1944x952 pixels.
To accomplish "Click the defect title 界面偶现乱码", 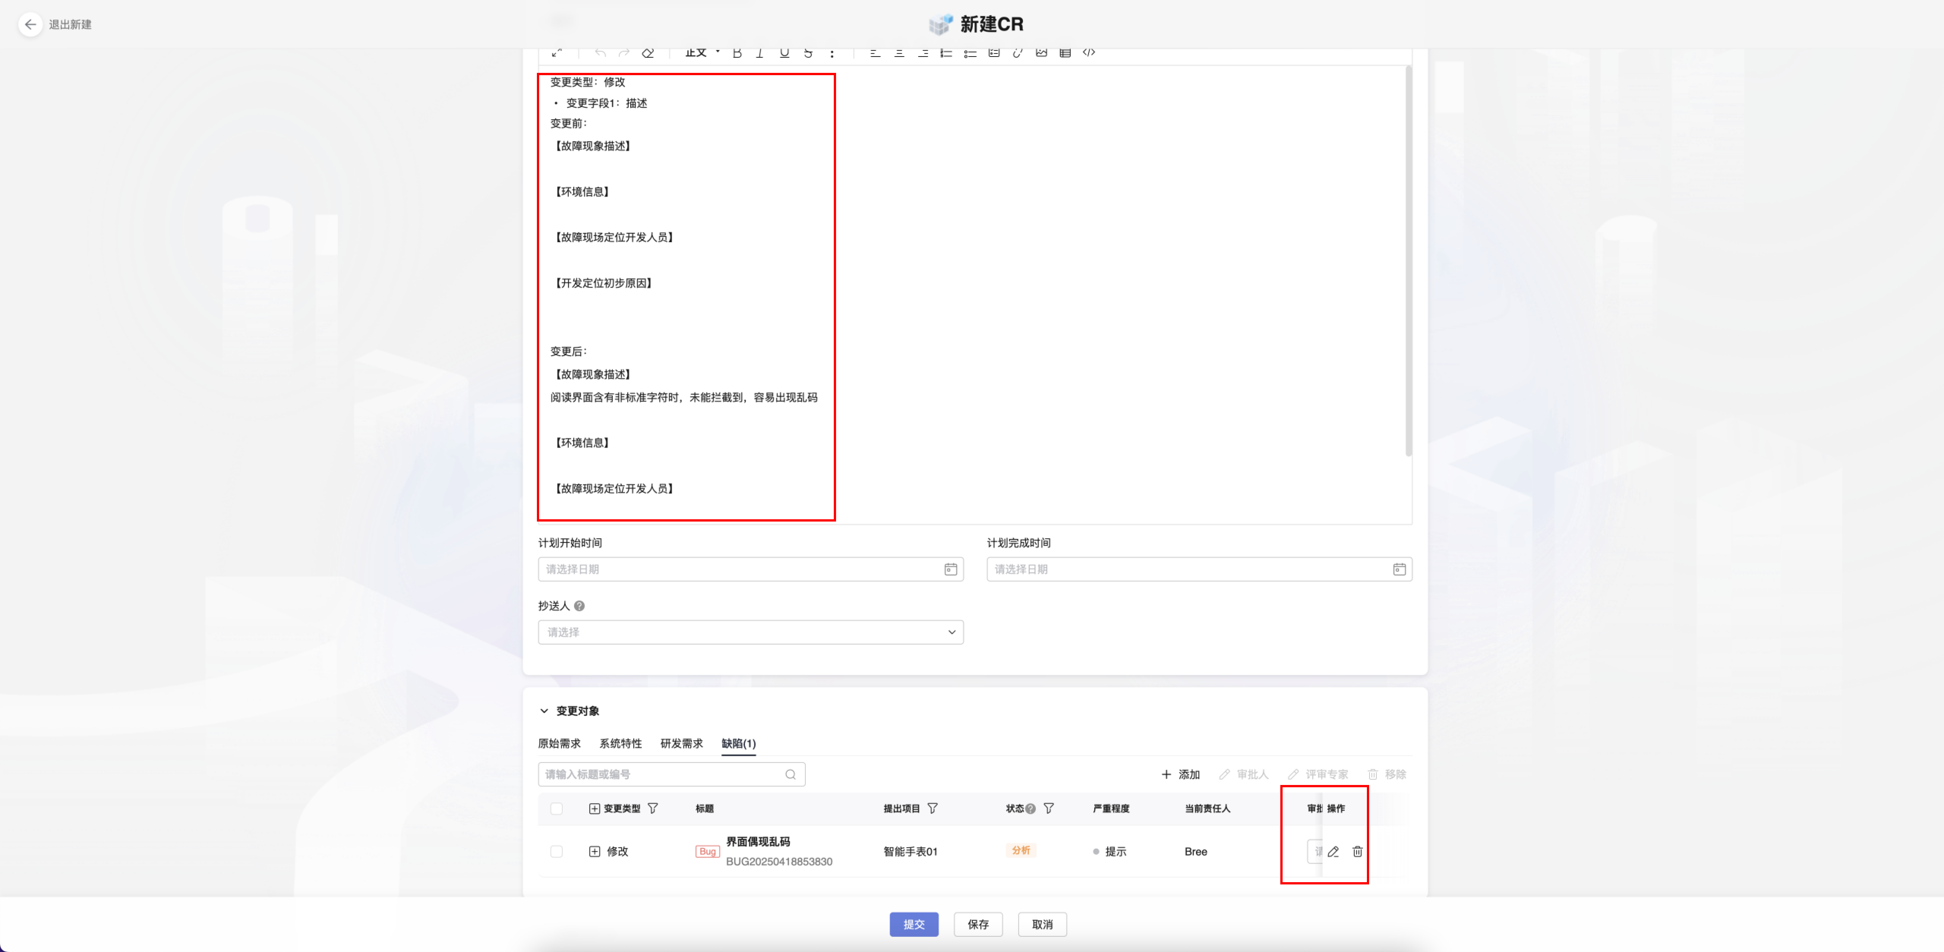I will pos(758,842).
